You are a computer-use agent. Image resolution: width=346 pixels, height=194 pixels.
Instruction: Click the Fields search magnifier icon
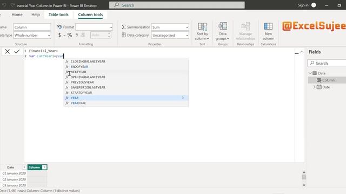point(312,63)
